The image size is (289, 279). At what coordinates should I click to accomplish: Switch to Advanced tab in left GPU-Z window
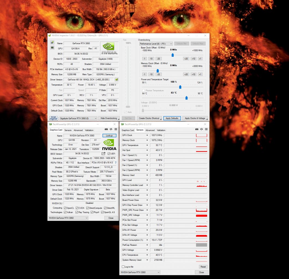pos(78,130)
